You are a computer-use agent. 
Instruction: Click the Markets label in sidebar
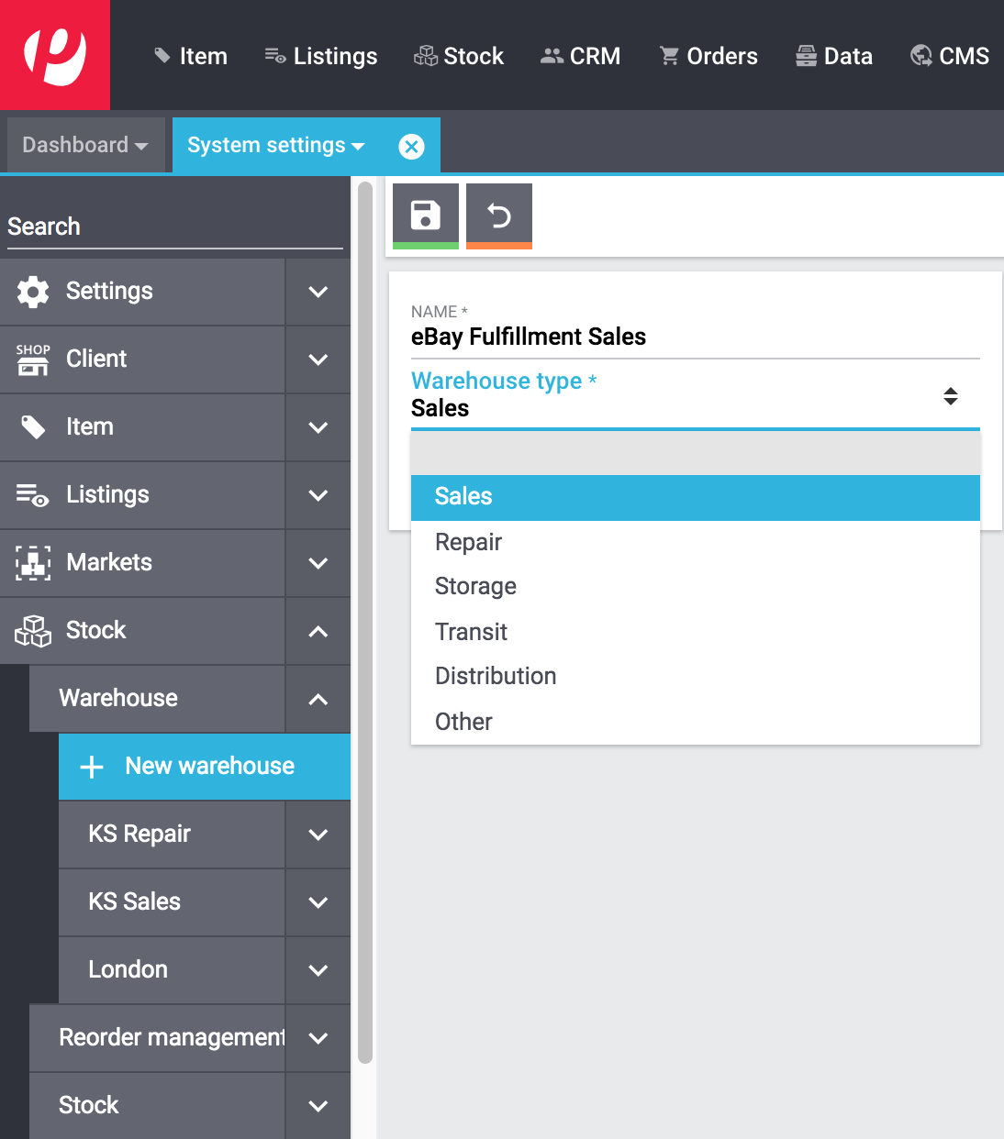[x=109, y=563]
